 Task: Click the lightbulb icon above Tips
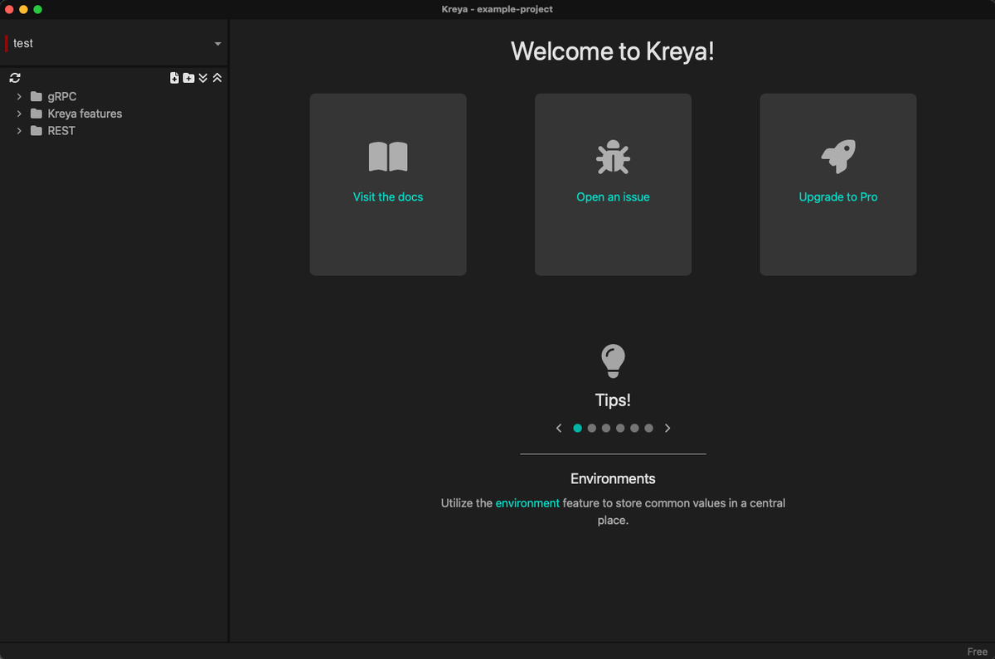click(613, 359)
